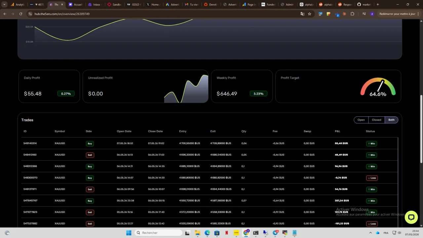Screen dimensions: 423x238
Task: Click the P&L value 257,24 $US
Action: coord(341,201)
